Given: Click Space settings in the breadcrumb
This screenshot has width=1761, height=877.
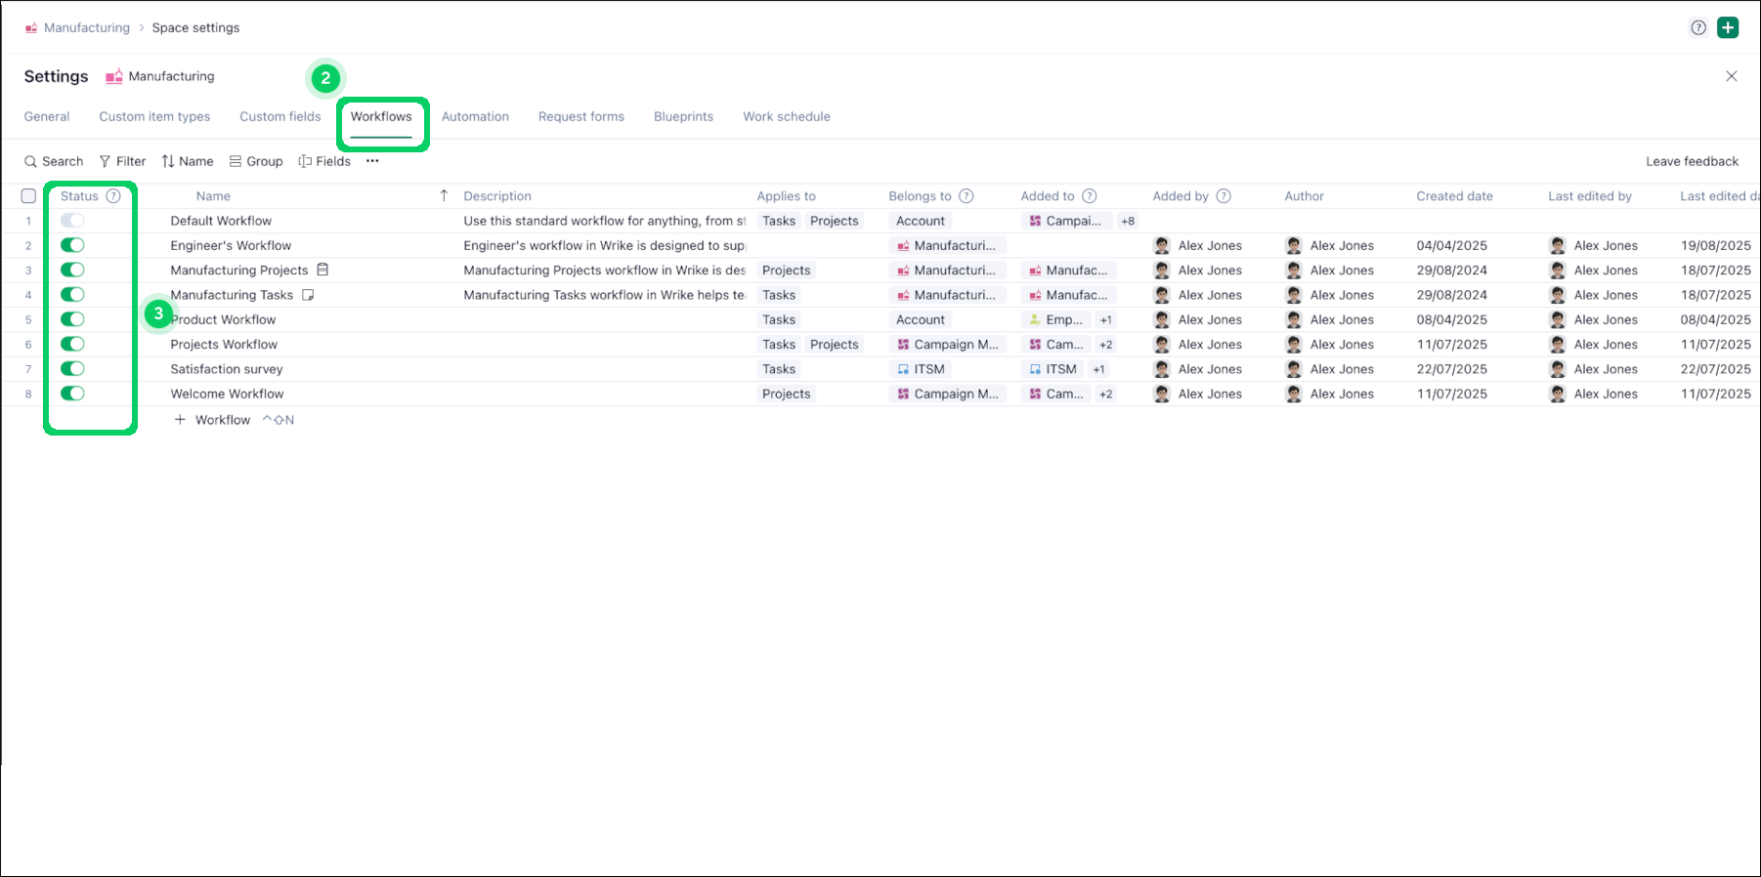Looking at the screenshot, I should [195, 27].
